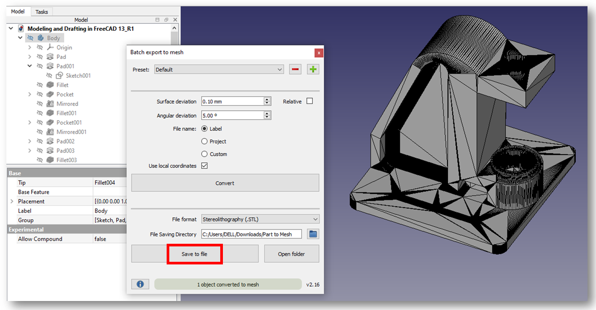This screenshot has height=310, width=596.
Task: Open the File format dropdown
Action: coord(260,219)
